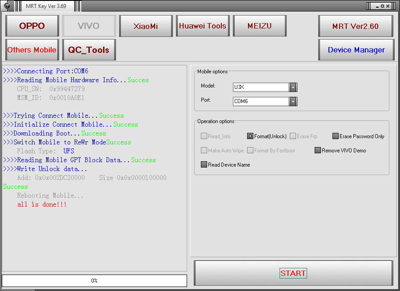This screenshot has width=400, height=291.
Task: Open the OPPO tools section
Action: [32, 26]
